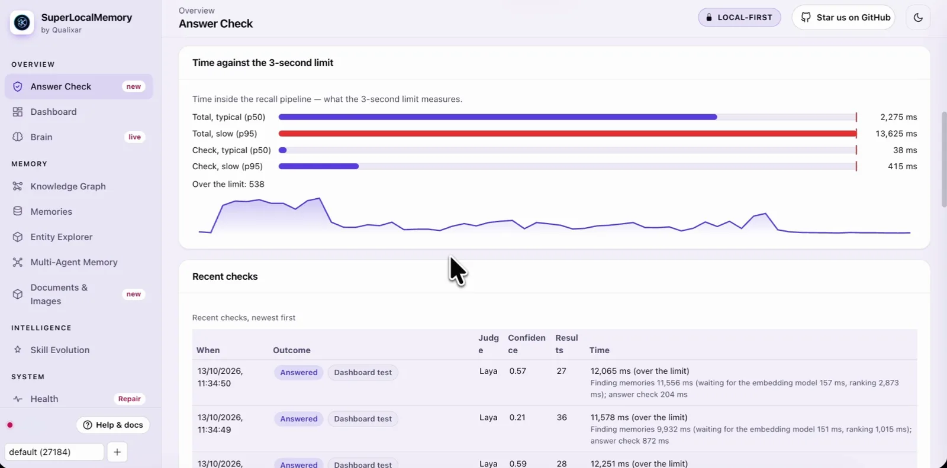The image size is (947, 468).
Task: Navigate to Entity Explorer
Action: click(79, 237)
